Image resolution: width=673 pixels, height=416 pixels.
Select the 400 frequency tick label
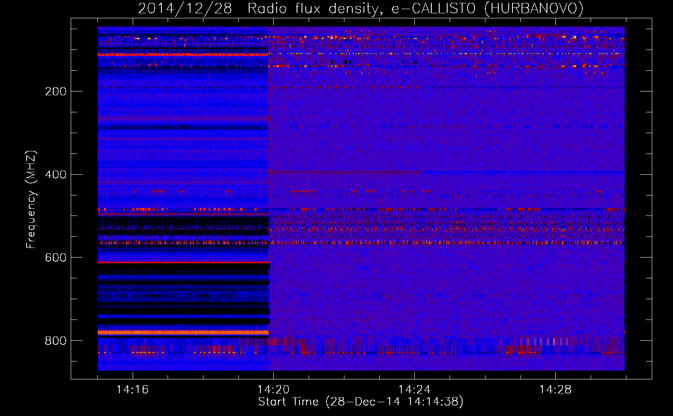click(x=56, y=175)
